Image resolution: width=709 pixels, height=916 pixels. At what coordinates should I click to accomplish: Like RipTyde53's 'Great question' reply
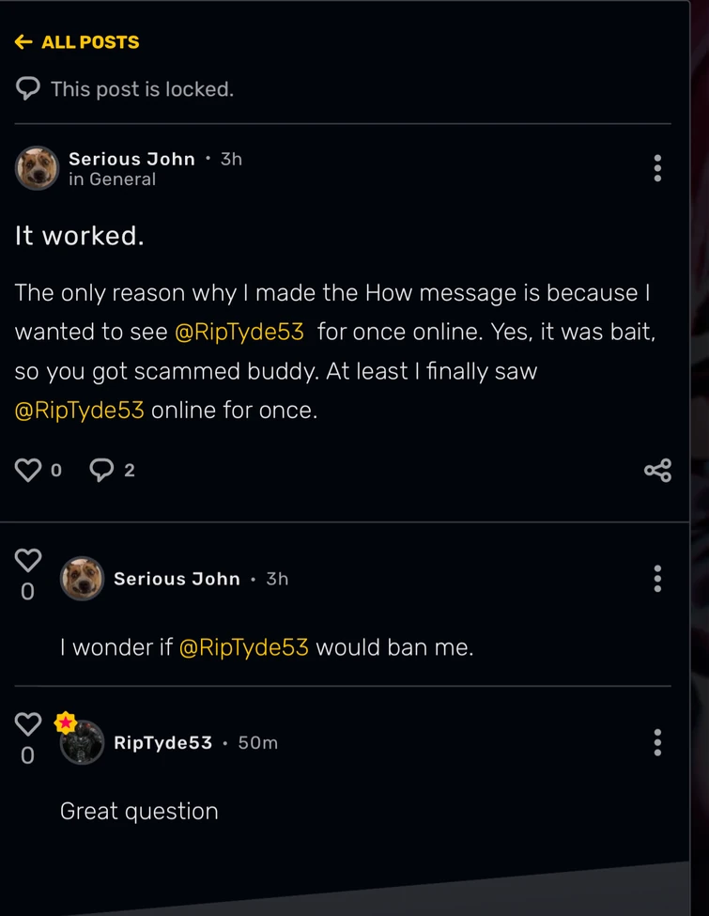(x=28, y=723)
